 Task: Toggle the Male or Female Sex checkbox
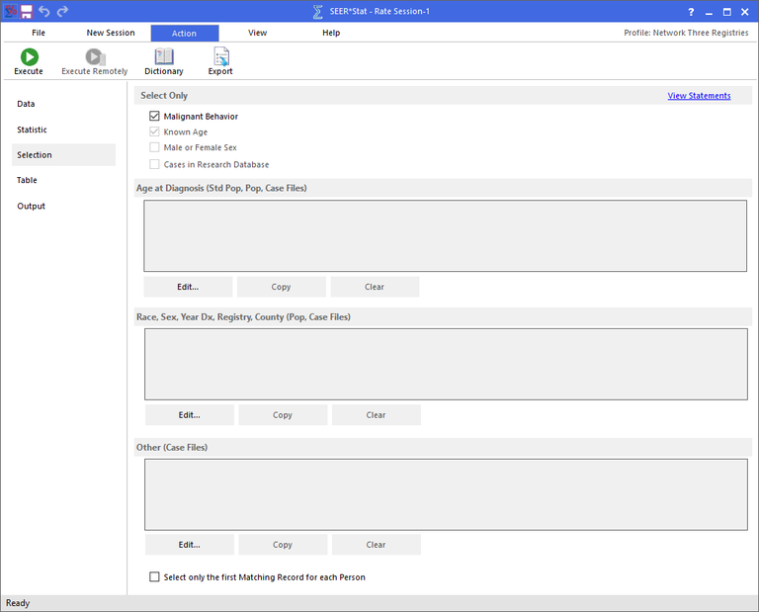point(154,148)
